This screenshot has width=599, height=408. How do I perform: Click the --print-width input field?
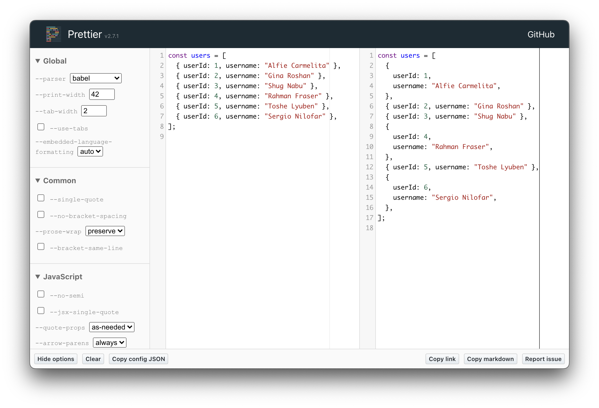coord(102,94)
